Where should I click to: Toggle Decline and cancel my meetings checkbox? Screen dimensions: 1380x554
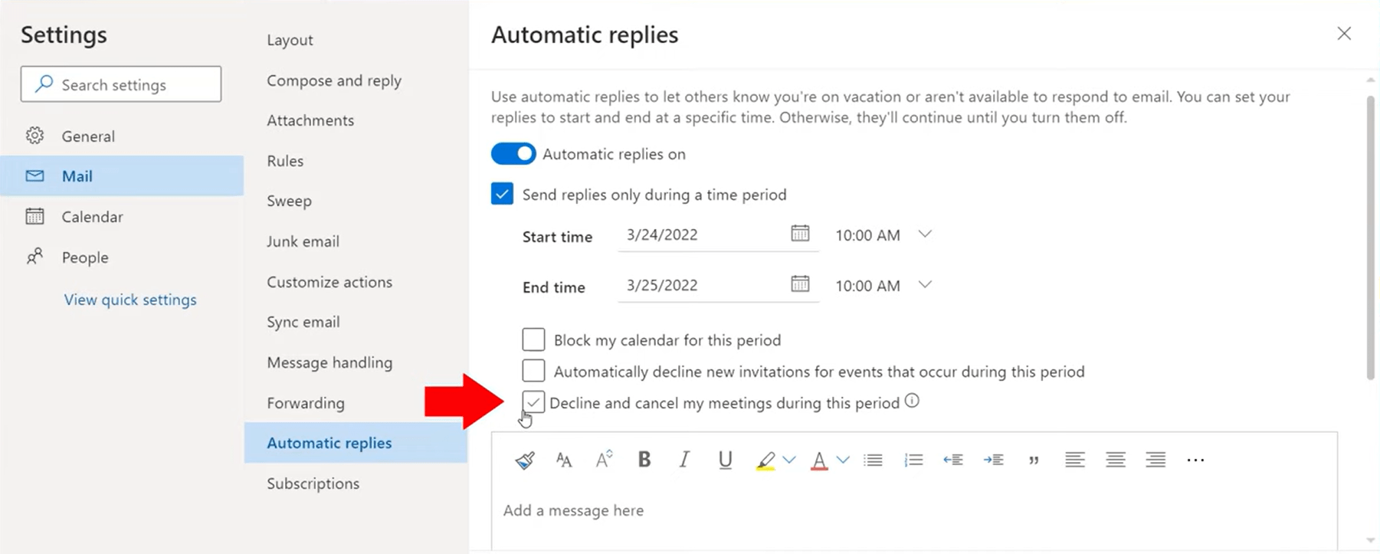click(x=533, y=402)
